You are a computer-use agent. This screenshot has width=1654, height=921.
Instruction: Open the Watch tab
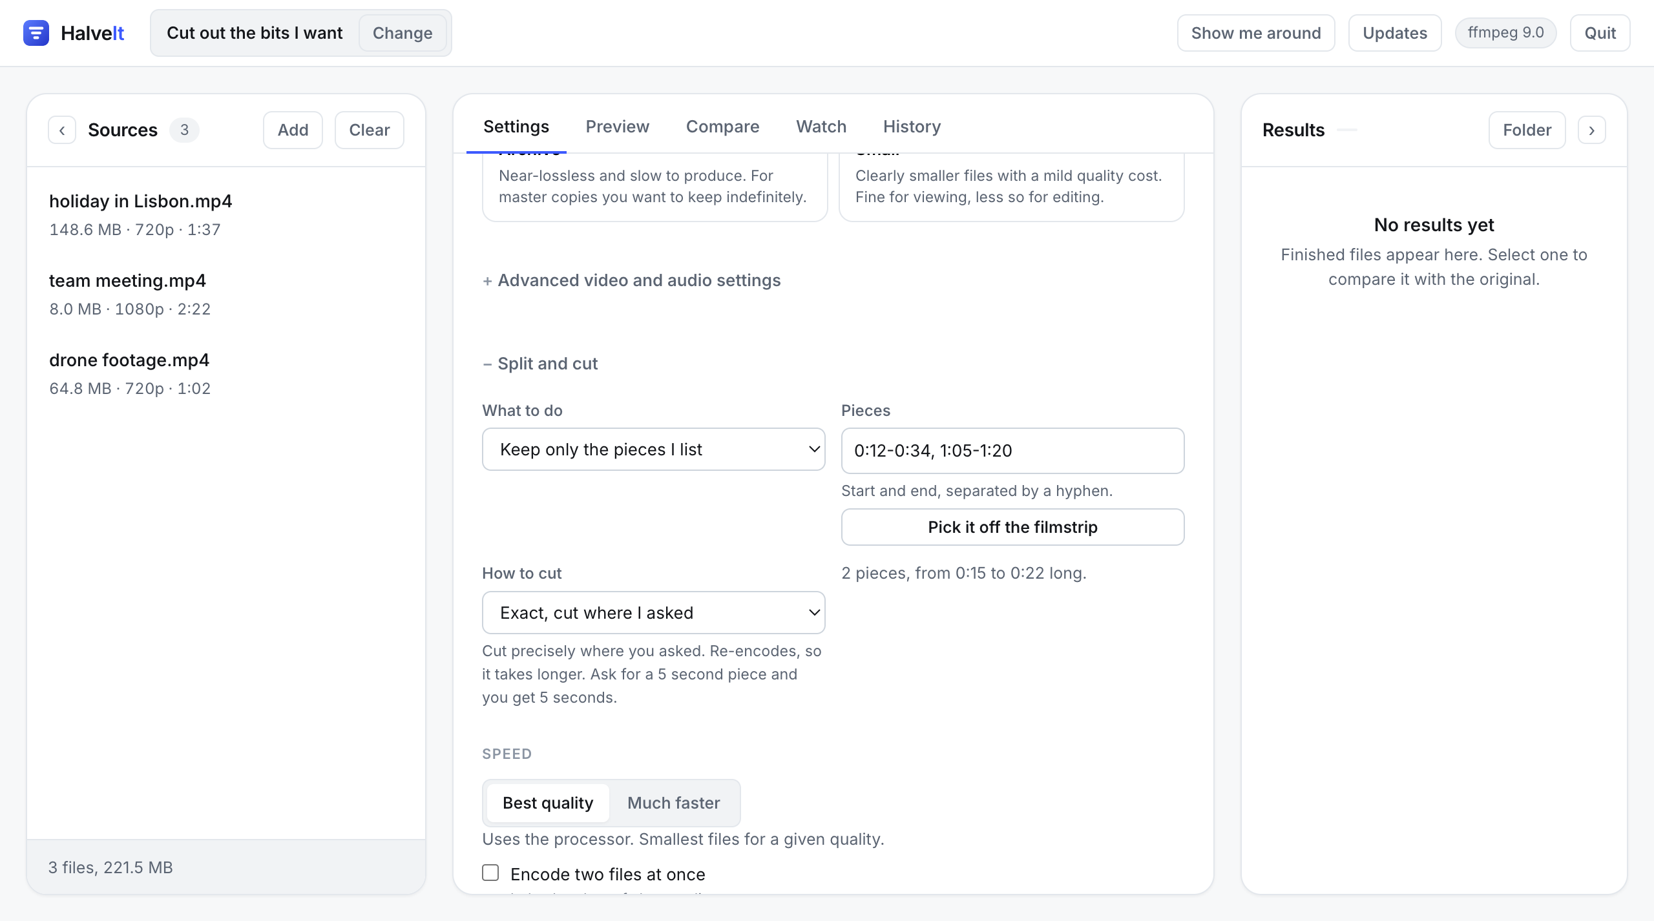(x=821, y=127)
